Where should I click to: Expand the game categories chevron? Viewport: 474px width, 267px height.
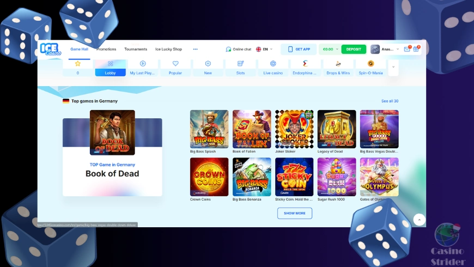pyautogui.click(x=393, y=67)
